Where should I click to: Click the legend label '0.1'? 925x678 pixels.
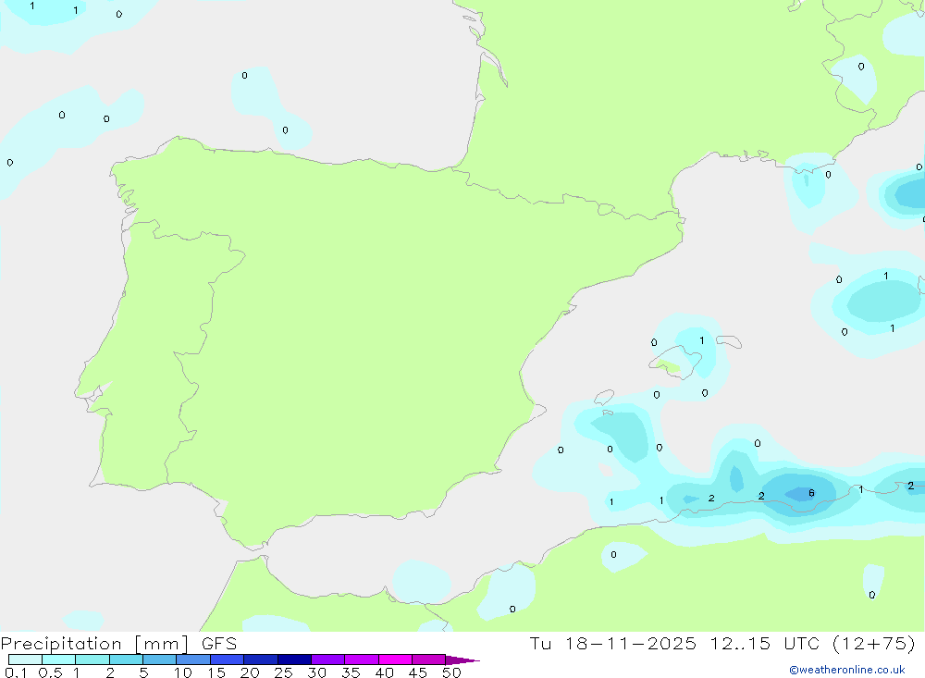[x=16, y=672]
